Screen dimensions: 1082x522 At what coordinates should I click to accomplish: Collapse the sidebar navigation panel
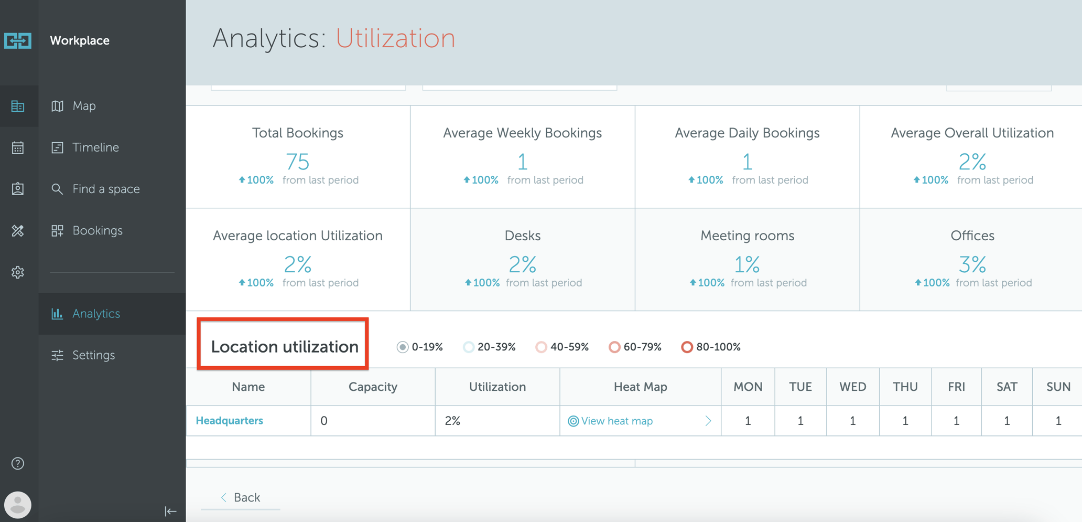pyautogui.click(x=170, y=511)
